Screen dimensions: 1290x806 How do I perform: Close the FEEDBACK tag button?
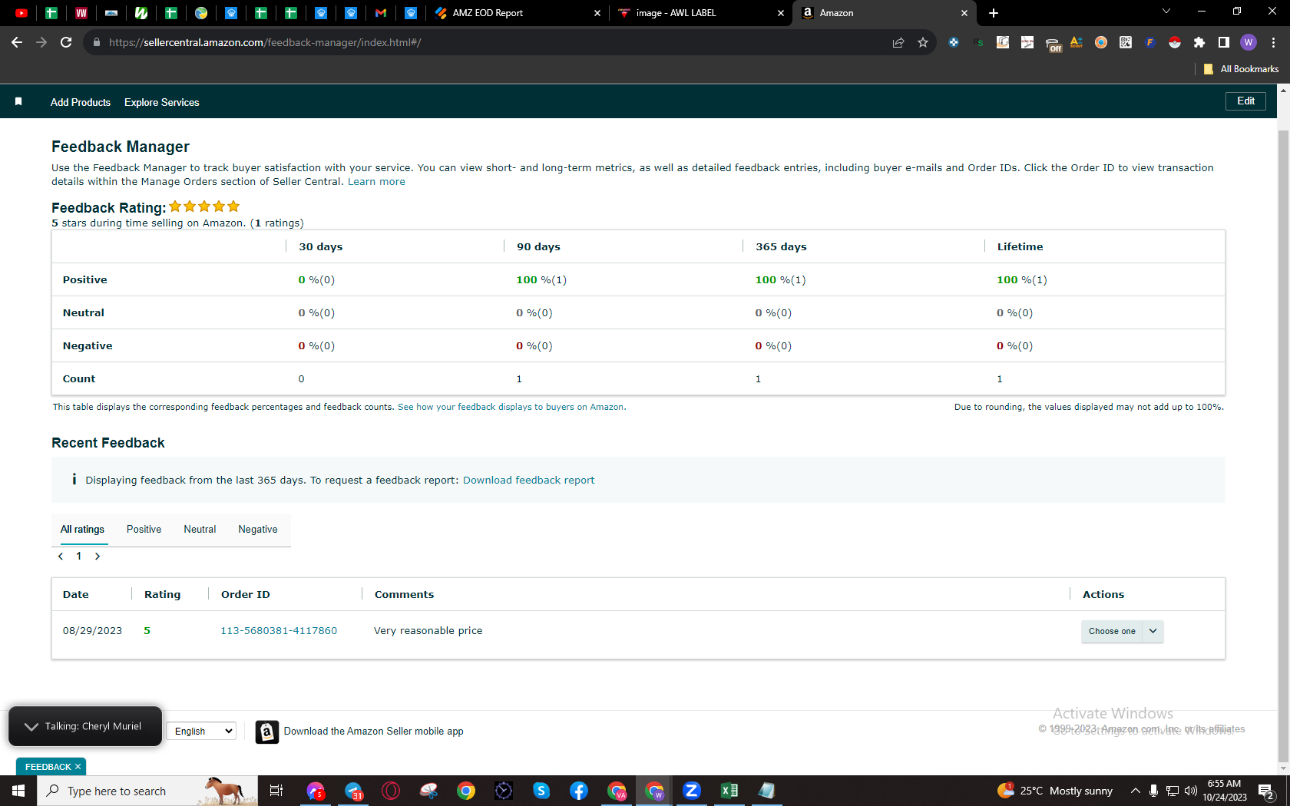pos(78,767)
